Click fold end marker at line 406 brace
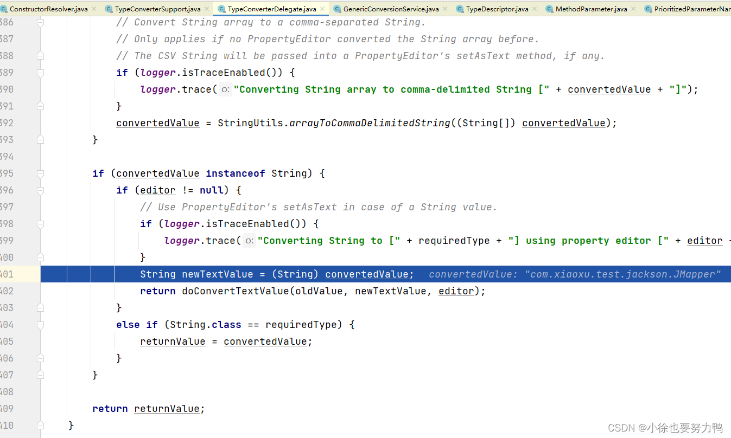The height and width of the screenshot is (438, 731). [40, 358]
